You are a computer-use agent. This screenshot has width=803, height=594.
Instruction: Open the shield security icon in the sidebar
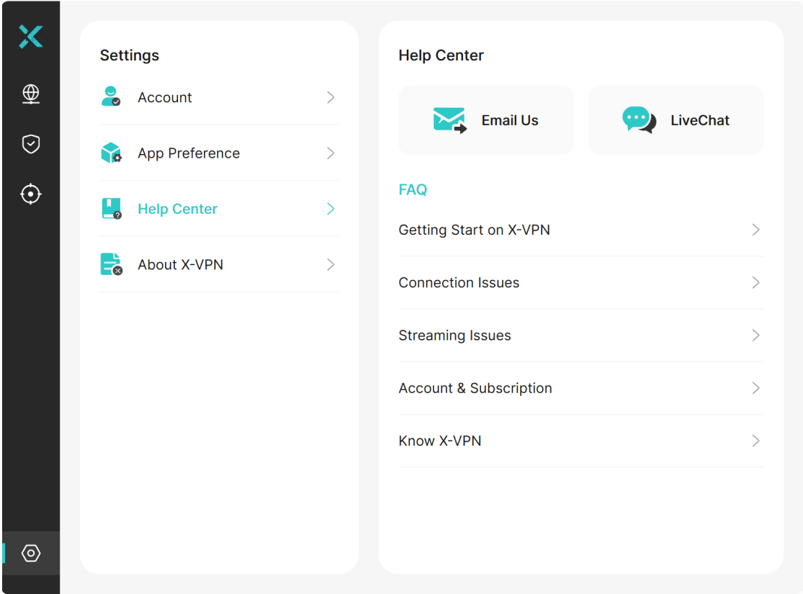[31, 144]
